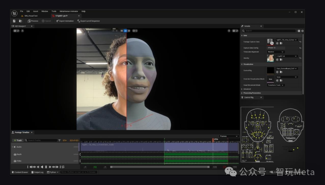
Task: Open Details property matrix grid icon
Action: 299,31
